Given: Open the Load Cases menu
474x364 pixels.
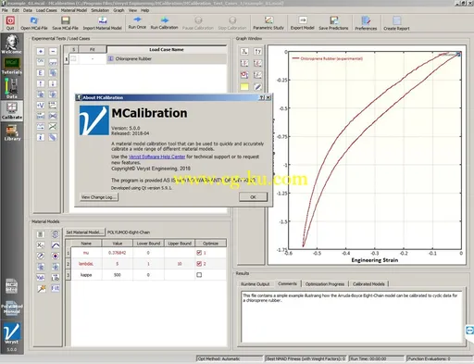Looking at the screenshot, I should click(x=46, y=10).
